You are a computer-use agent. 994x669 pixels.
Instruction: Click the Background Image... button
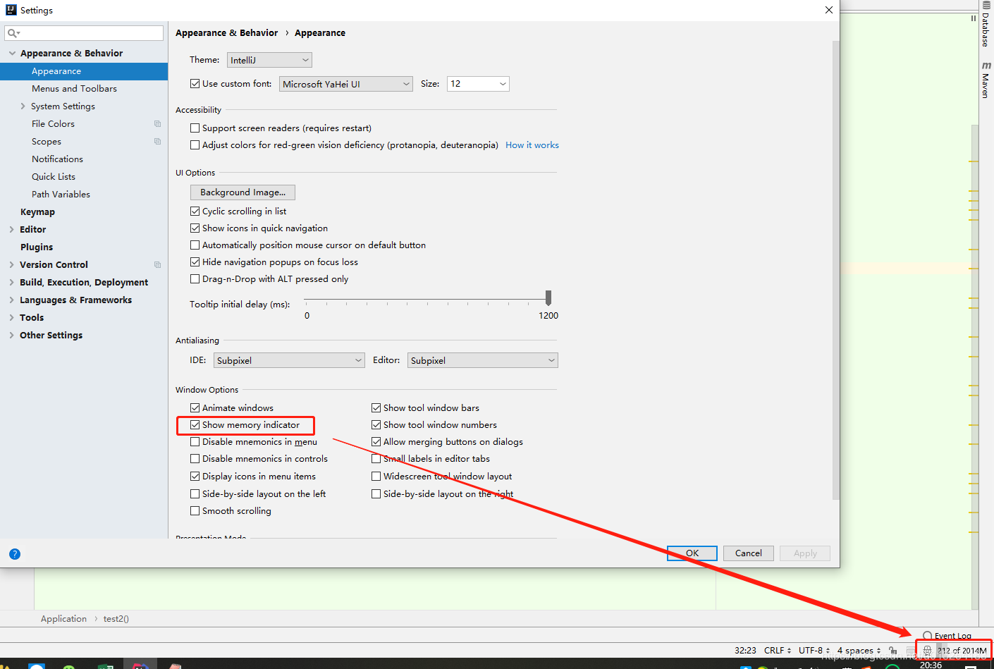tap(243, 192)
